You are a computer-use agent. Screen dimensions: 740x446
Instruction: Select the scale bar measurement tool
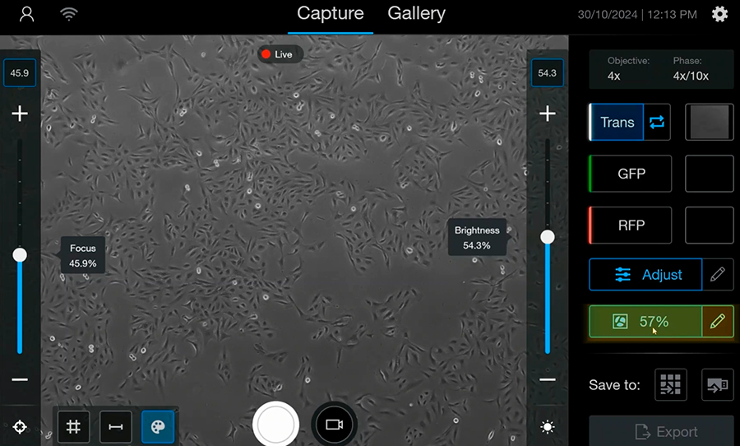click(116, 426)
